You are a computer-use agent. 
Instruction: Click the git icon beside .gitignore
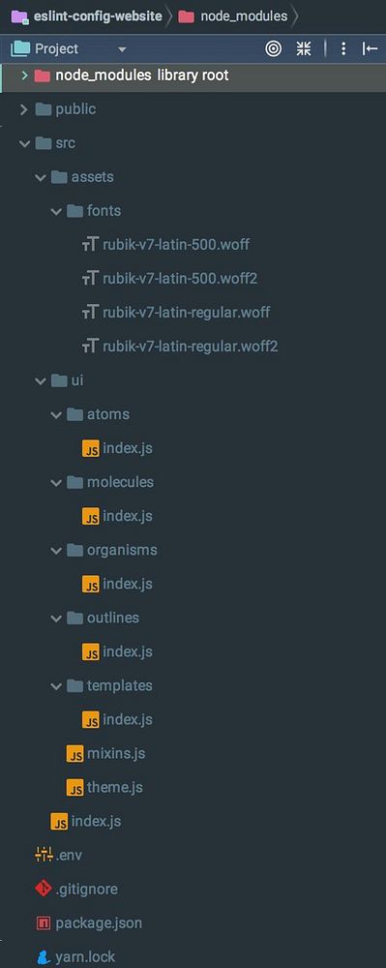click(44, 890)
